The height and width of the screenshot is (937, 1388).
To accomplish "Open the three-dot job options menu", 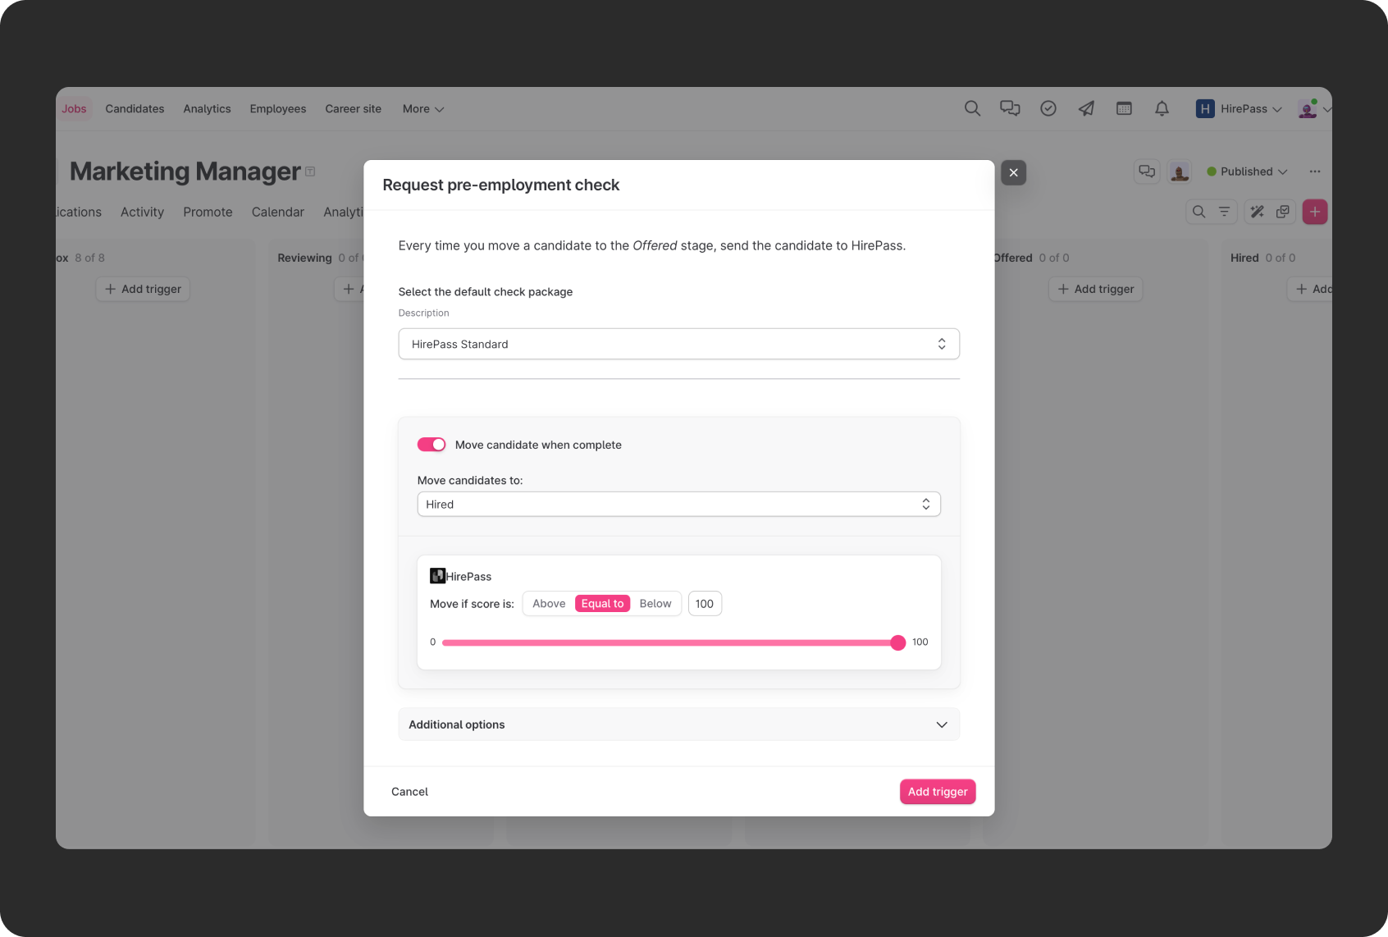I will pos(1315,171).
